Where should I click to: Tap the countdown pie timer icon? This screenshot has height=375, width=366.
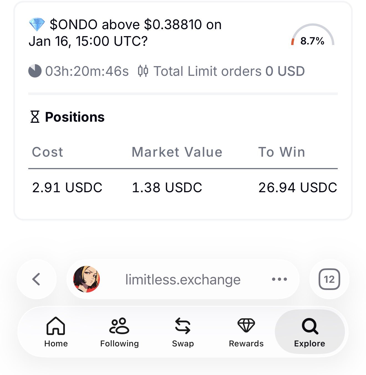[35, 71]
